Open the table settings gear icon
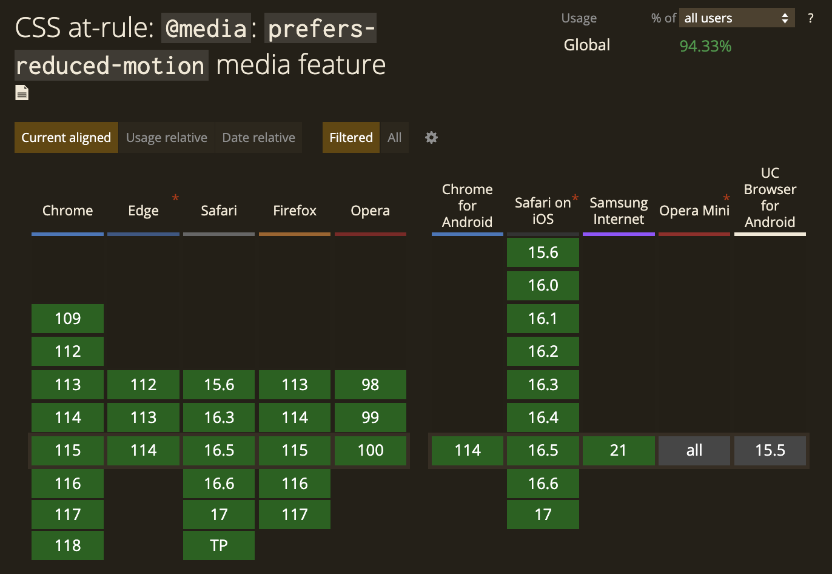The image size is (832, 574). pos(431,138)
